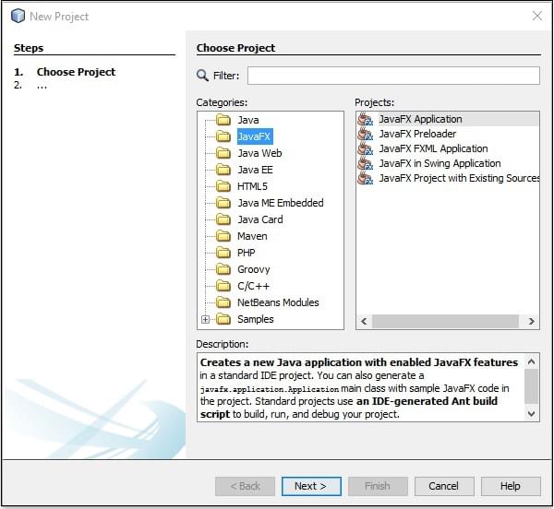The width and height of the screenshot is (554, 509).
Task: Click the JavaFX in Swing Application icon
Action: tap(366, 163)
